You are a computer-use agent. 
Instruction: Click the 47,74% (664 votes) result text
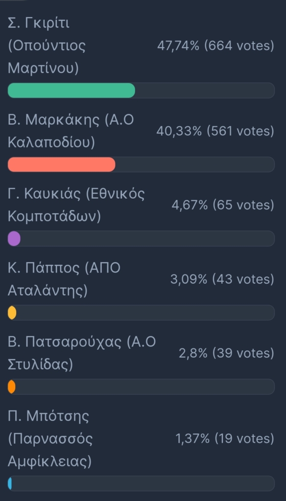215,46
